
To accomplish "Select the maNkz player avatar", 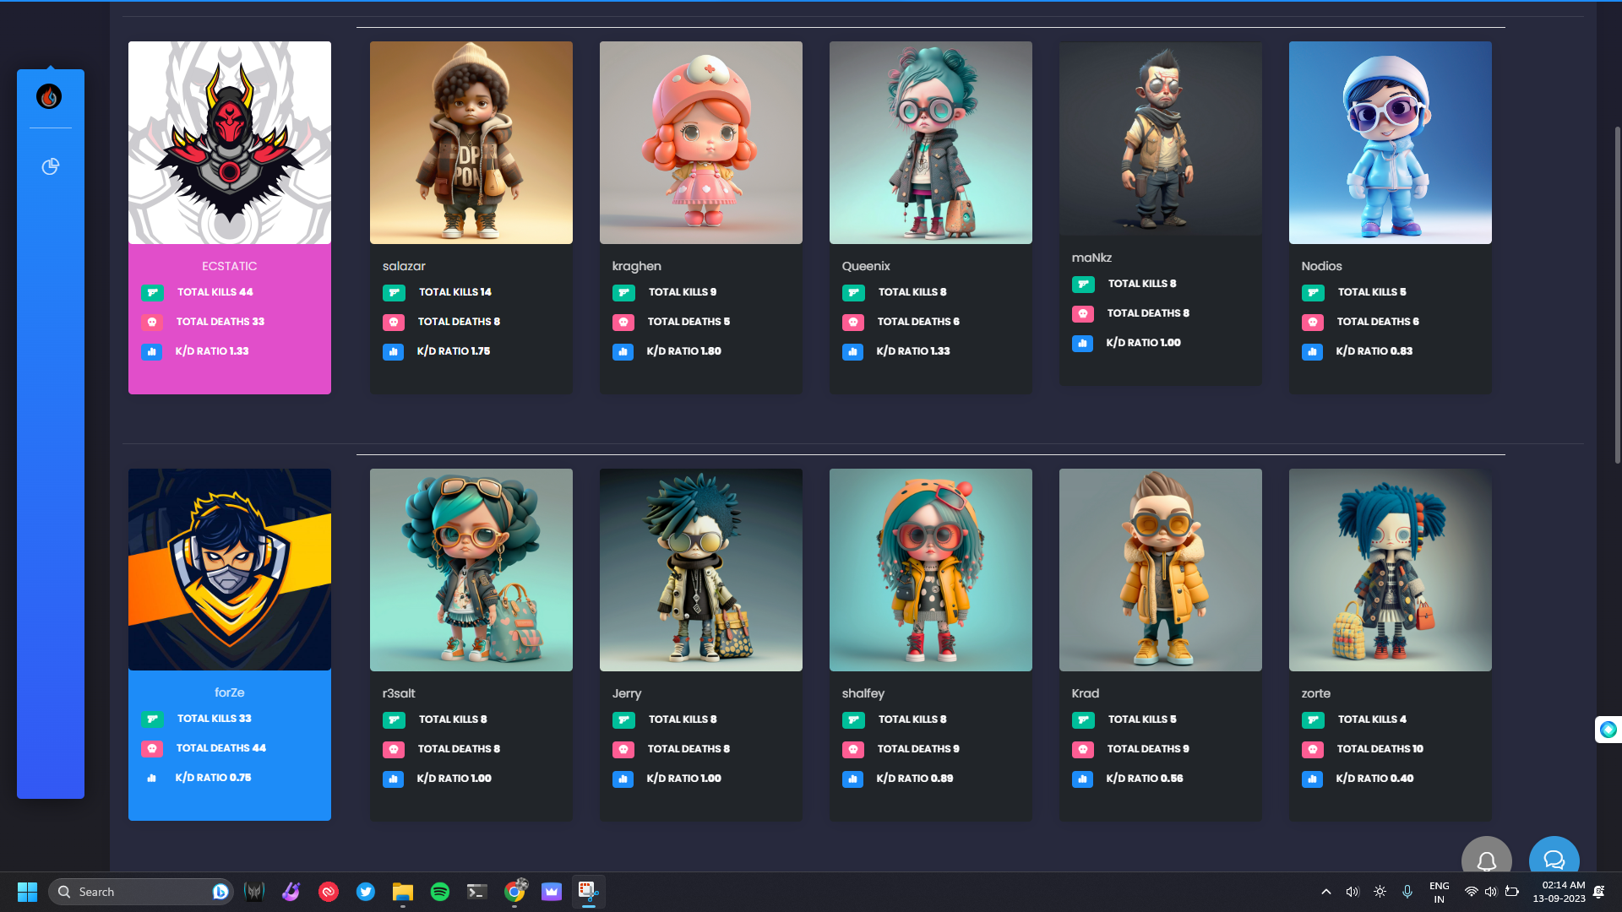I will pos(1160,138).
